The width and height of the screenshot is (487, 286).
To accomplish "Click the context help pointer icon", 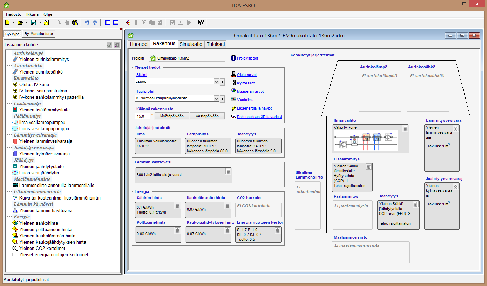I will coord(201,22).
